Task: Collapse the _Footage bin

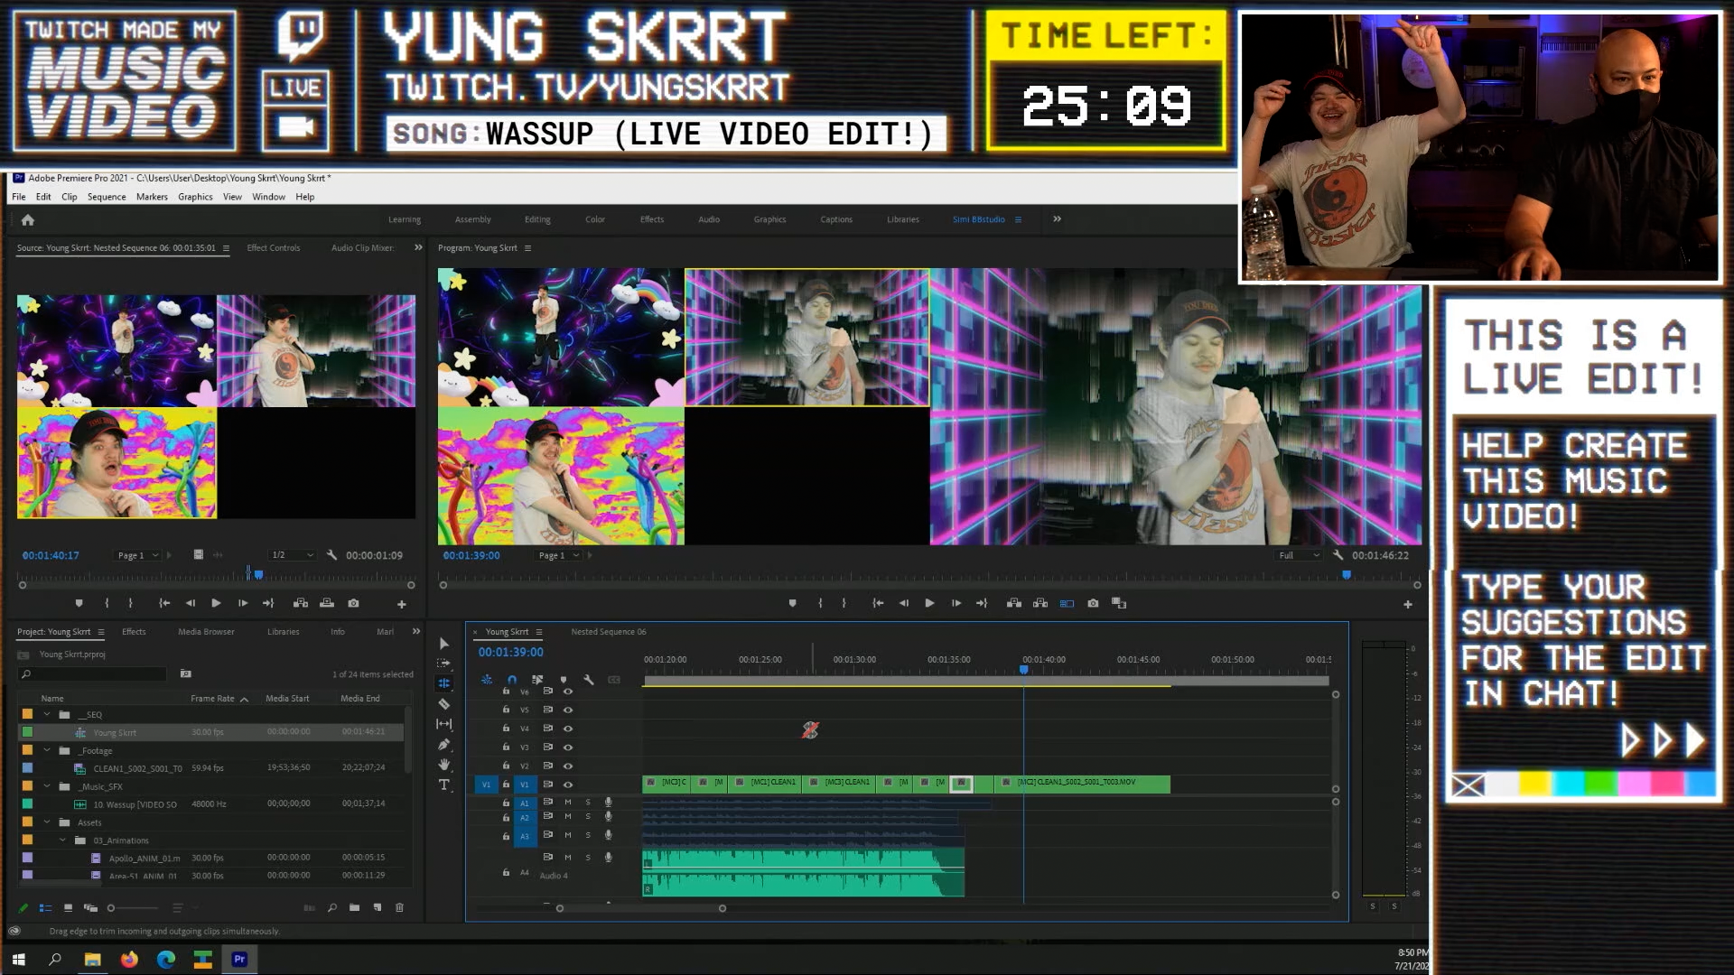Action: click(x=47, y=750)
